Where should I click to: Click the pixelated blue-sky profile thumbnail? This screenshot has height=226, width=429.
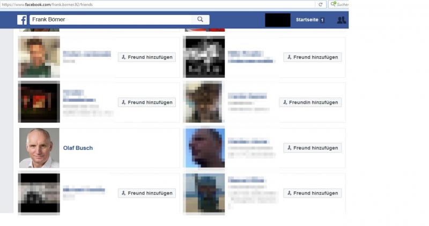click(x=204, y=148)
